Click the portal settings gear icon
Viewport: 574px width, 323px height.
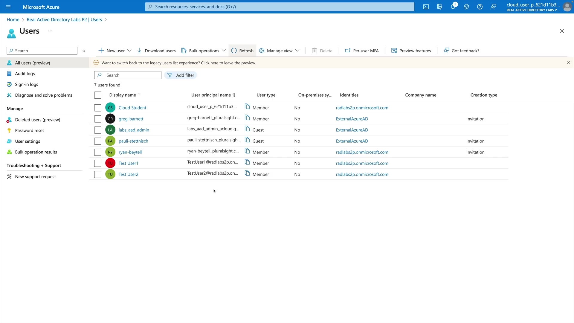[x=466, y=7]
